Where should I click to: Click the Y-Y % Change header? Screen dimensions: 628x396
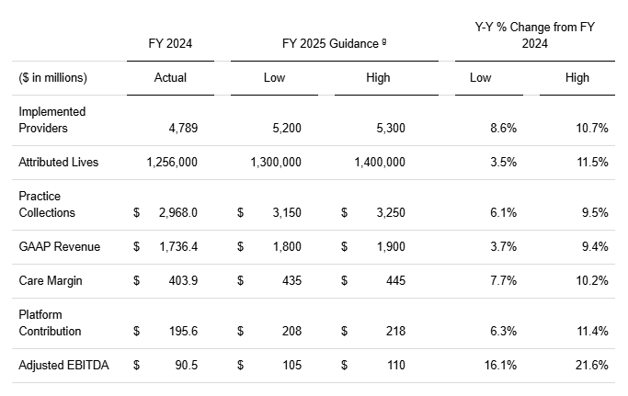pos(529,36)
